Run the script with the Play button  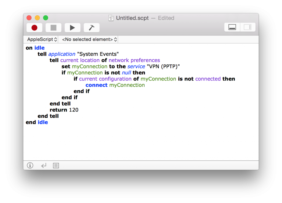(72, 28)
